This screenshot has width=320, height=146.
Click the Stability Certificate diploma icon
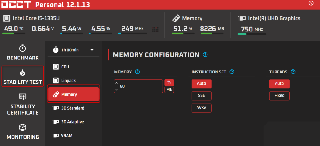pyautogui.click(x=22, y=97)
